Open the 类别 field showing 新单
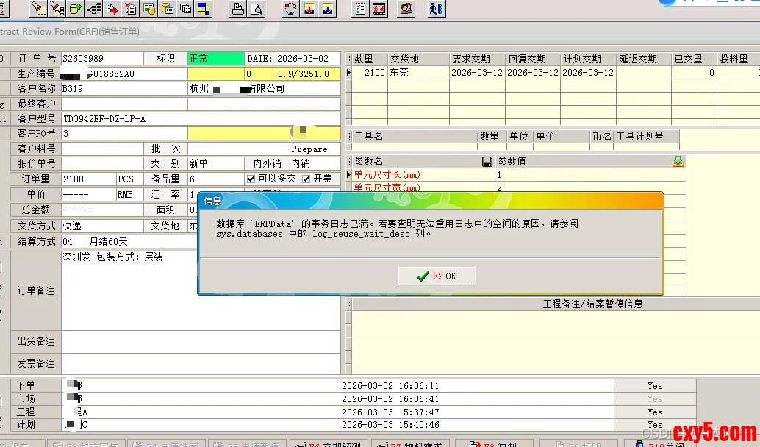Viewport: 760px width, 447px height. click(x=217, y=163)
